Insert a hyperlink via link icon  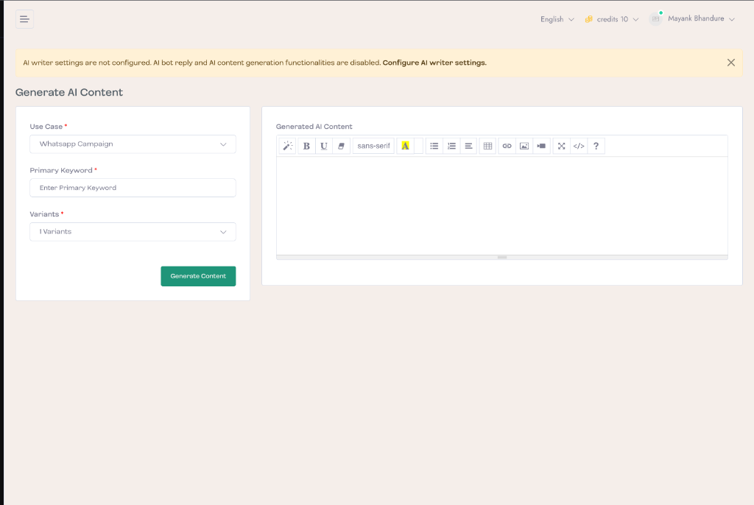[x=507, y=146]
